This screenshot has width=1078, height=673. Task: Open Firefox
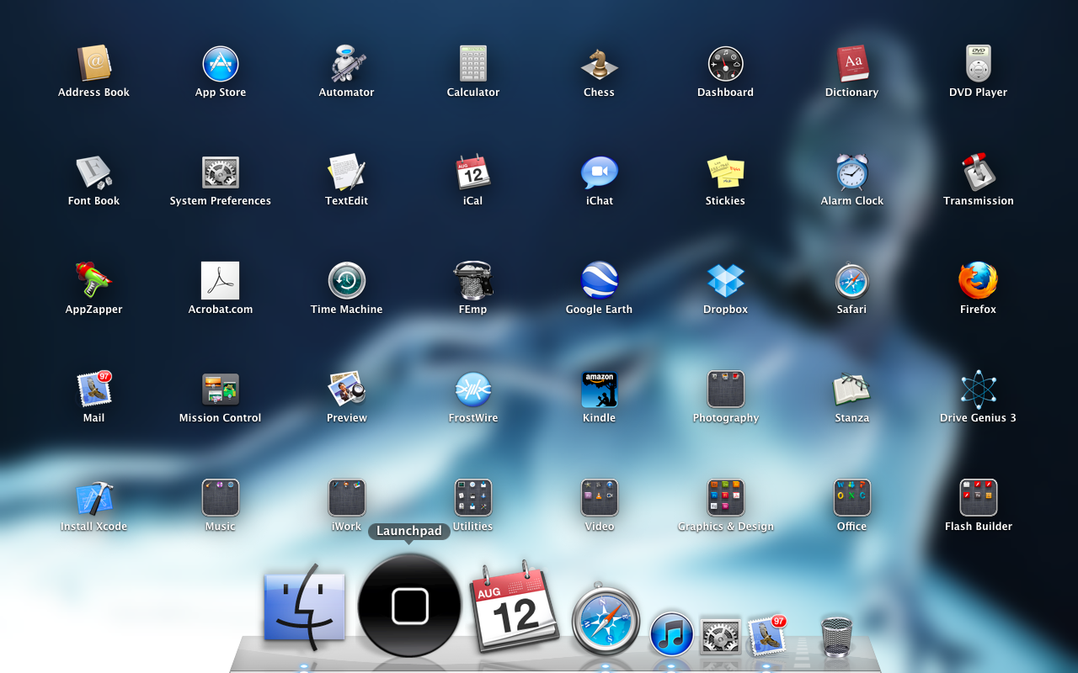979,281
